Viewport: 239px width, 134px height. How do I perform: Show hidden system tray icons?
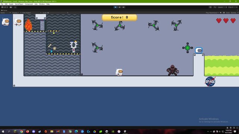click(x=208, y=131)
